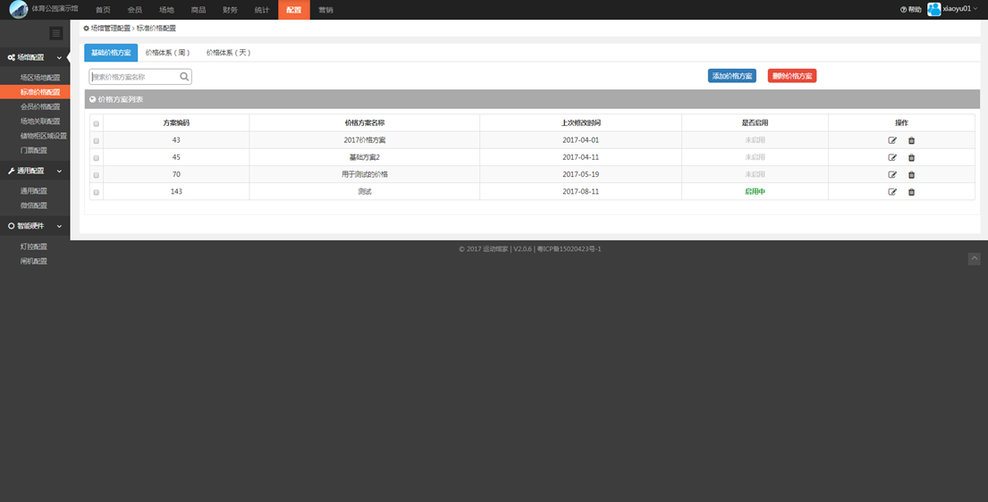988x502 pixels.
Task: Click the 帮助 help icon
Action: coord(903,10)
